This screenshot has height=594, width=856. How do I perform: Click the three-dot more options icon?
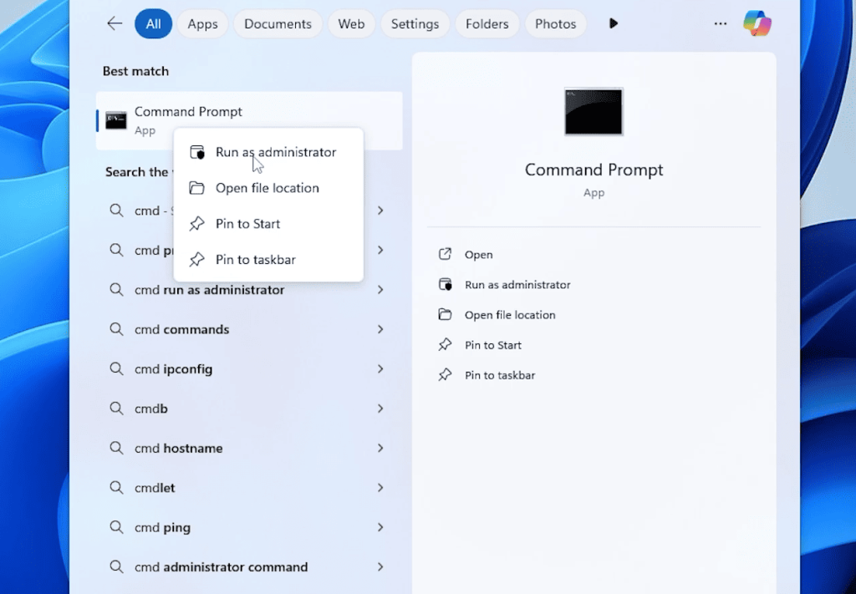click(x=721, y=24)
